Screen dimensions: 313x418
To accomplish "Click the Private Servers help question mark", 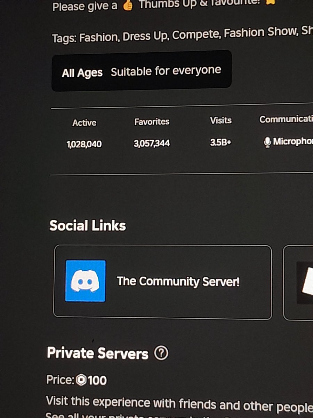I will (161, 354).
